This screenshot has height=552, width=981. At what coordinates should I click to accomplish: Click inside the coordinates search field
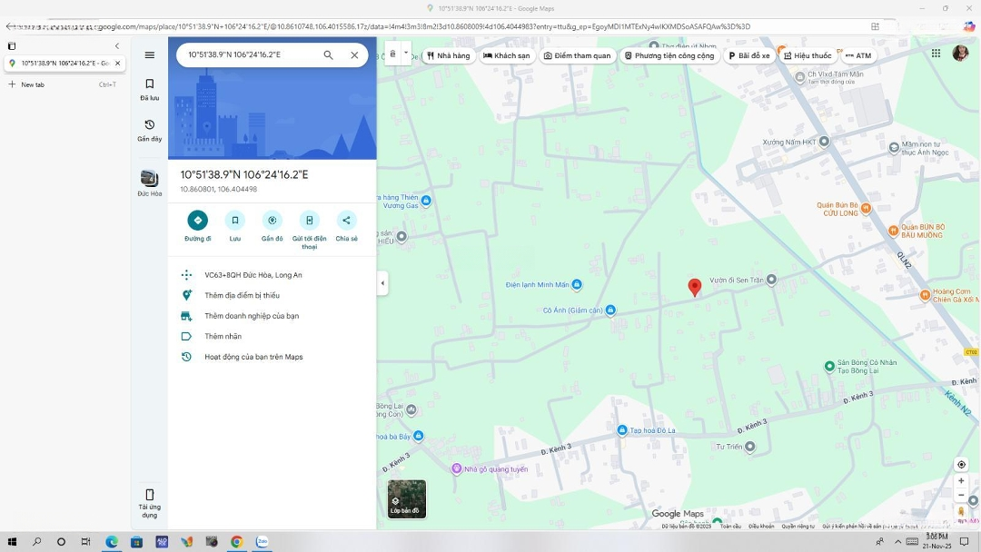tap(250, 55)
